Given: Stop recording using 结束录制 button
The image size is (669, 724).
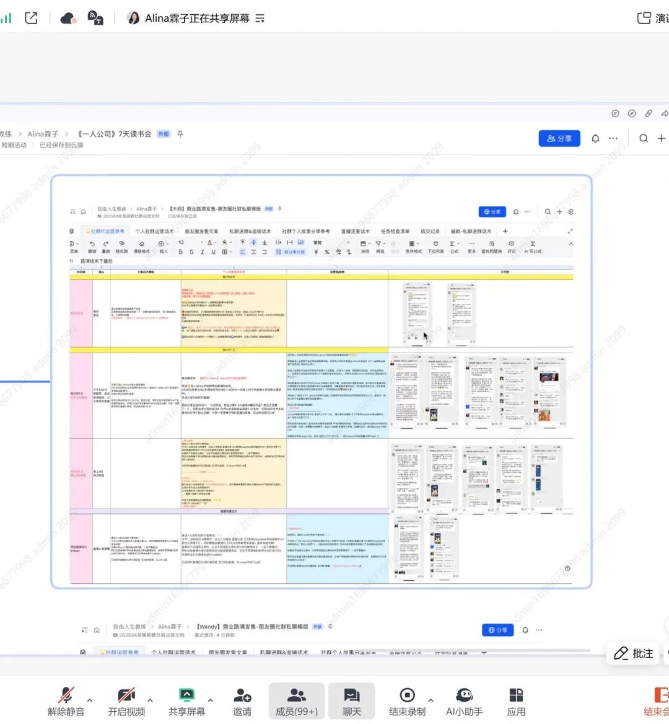Looking at the screenshot, I should (x=407, y=701).
